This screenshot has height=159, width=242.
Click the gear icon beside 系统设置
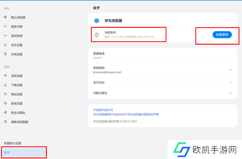coord(6,103)
